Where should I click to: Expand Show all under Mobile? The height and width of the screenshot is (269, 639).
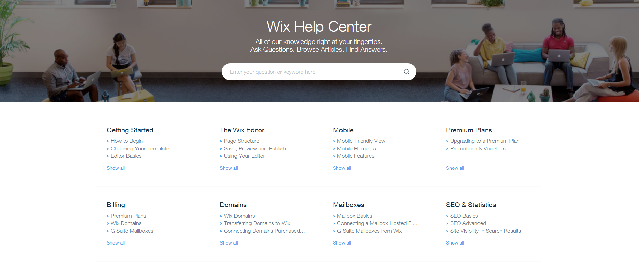tap(342, 168)
